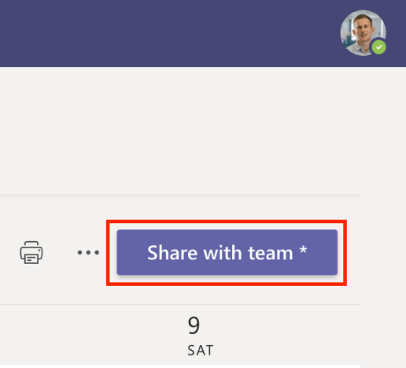Image resolution: width=406 pixels, height=368 pixels.
Task: Select Saturday the 9th column header
Action: click(x=201, y=336)
